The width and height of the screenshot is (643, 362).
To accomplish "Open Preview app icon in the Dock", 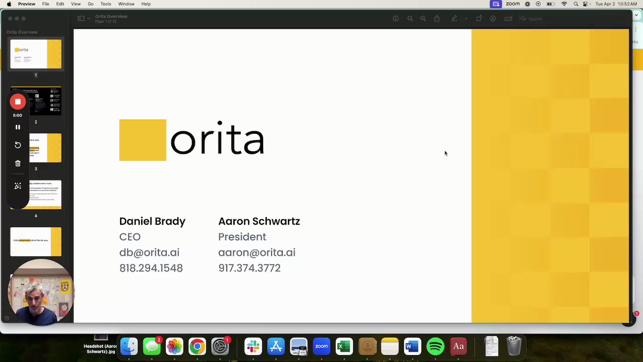I will coord(299,346).
